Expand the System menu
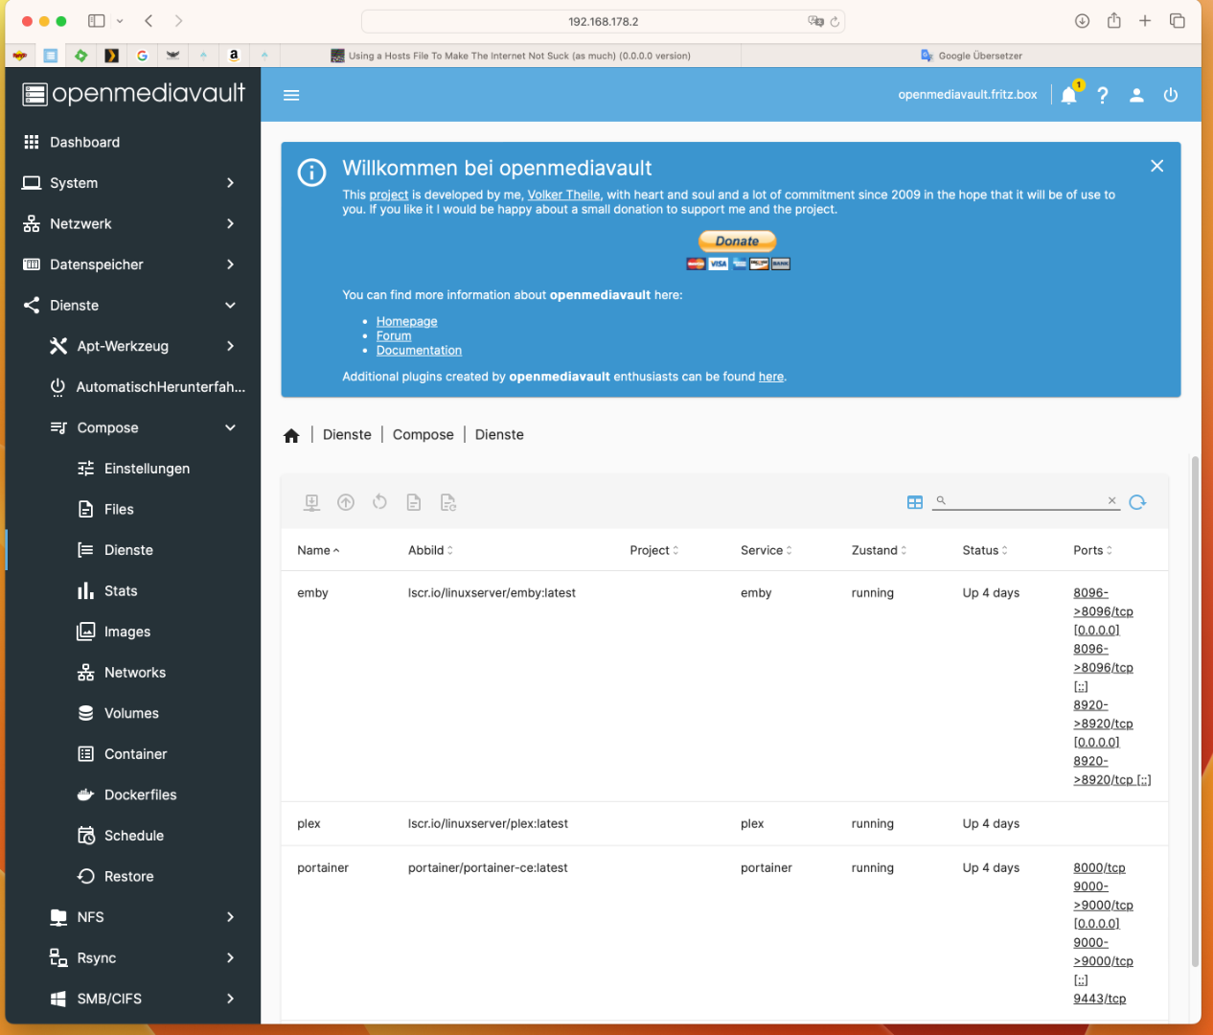This screenshot has height=1035, width=1213. (133, 183)
